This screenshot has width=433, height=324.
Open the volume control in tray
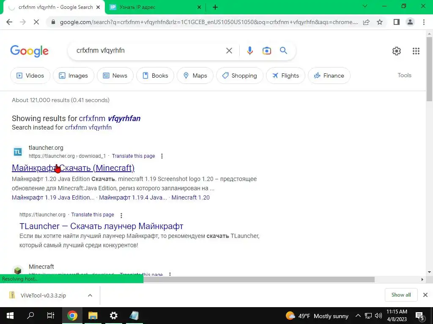[x=378, y=316]
